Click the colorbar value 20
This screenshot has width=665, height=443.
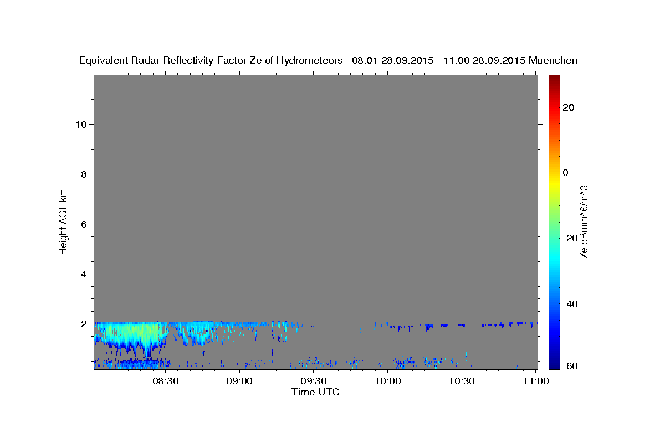[569, 107]
